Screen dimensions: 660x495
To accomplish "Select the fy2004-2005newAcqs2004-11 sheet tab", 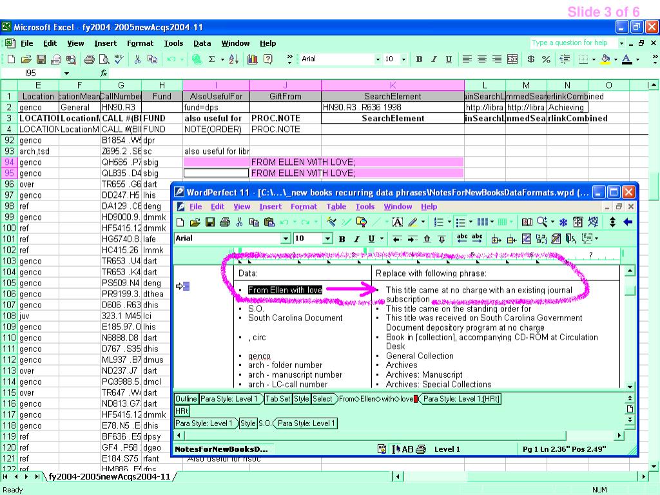I will coord(110,476).
